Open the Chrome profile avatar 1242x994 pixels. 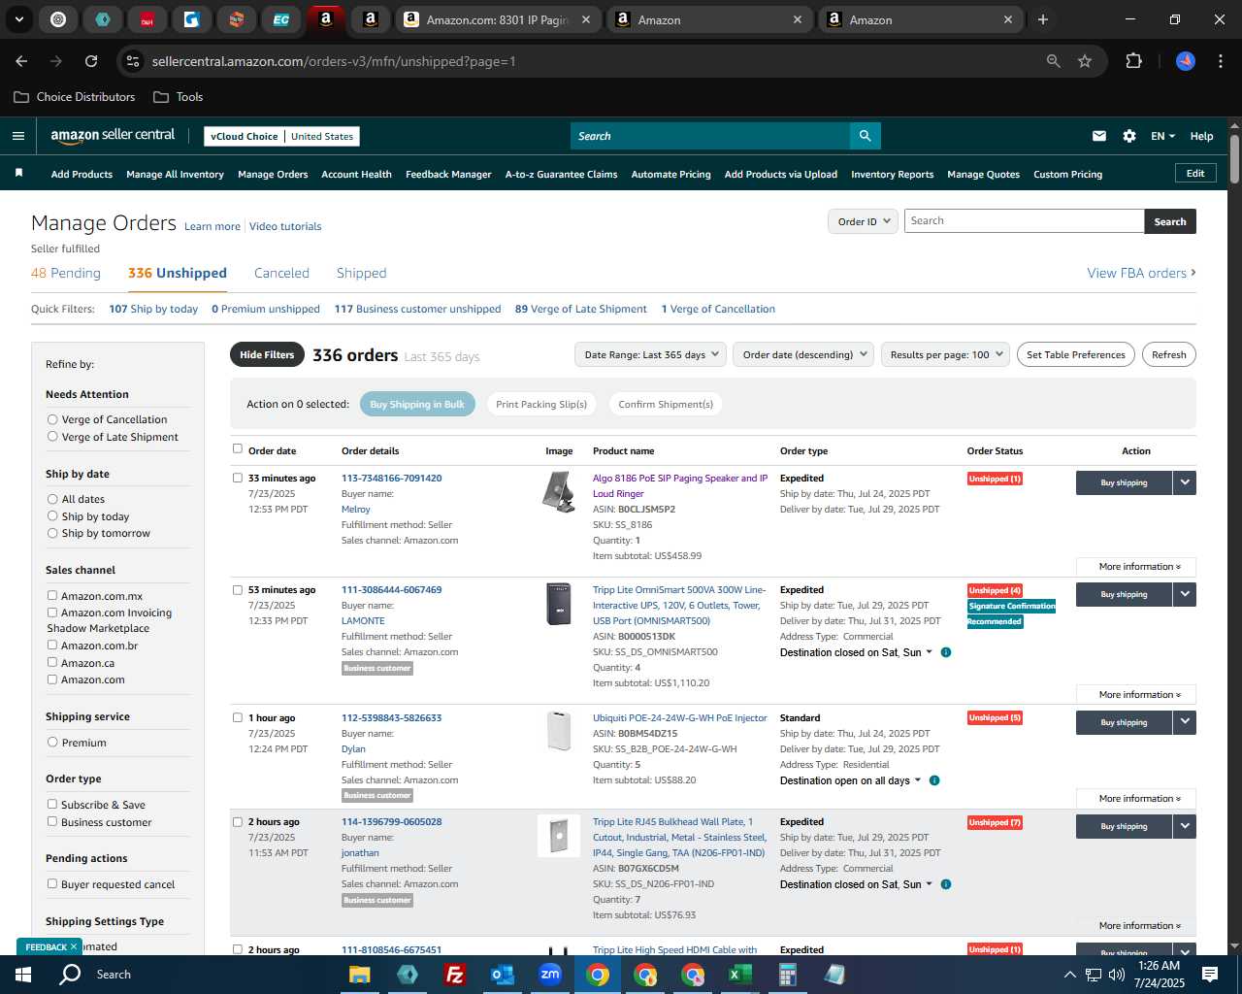pyautogui.click(x=1186, y=61)
